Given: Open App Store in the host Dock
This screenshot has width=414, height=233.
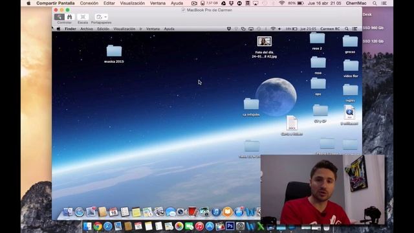Looking at the screenshot, I should pyautogui.click(x=210, y=227).
